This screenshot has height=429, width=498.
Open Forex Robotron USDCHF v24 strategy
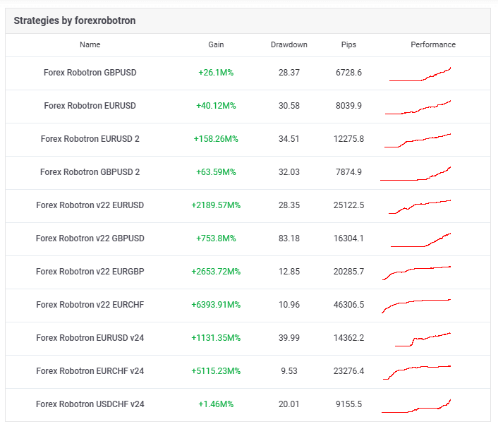tap(90, 404)
